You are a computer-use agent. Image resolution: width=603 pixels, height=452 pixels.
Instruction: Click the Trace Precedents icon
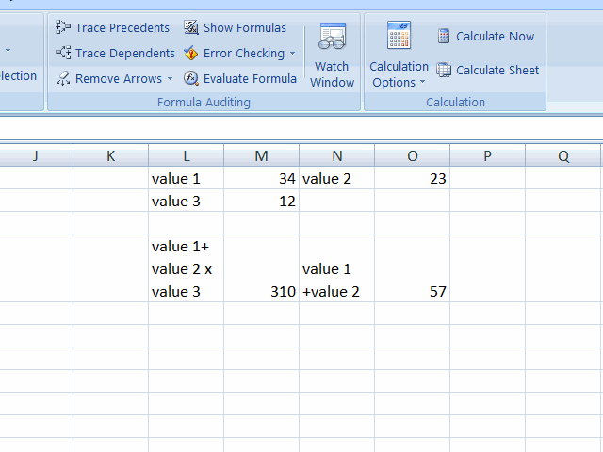pos(63,27)
